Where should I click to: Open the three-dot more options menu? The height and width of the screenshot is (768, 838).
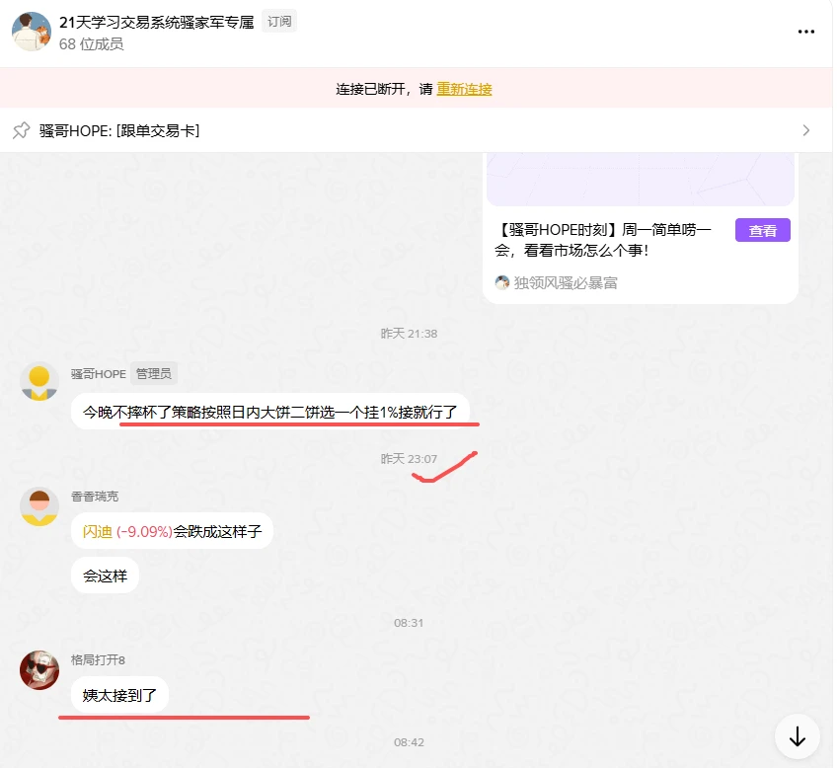pyautogui.click(x=806, y=32)
